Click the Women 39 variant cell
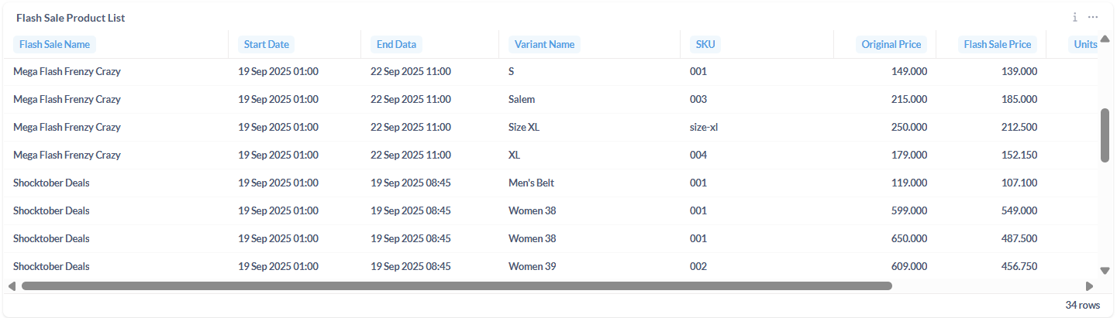 532,266
